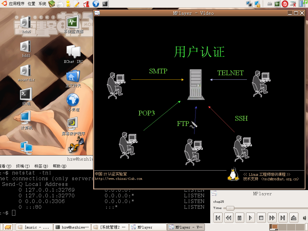Select the first workspace in the switcher
Screen dimensions: 308x231
click(273, 227)
